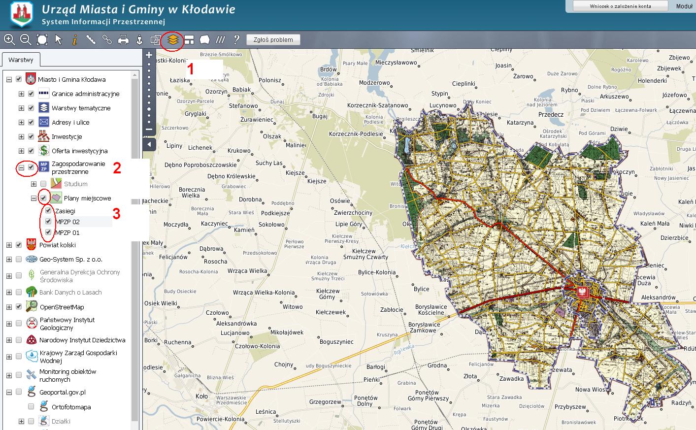Click the chain link tool
Viewport: 696px width, 430px height.
pyautogui.click(x=107, y=40)
